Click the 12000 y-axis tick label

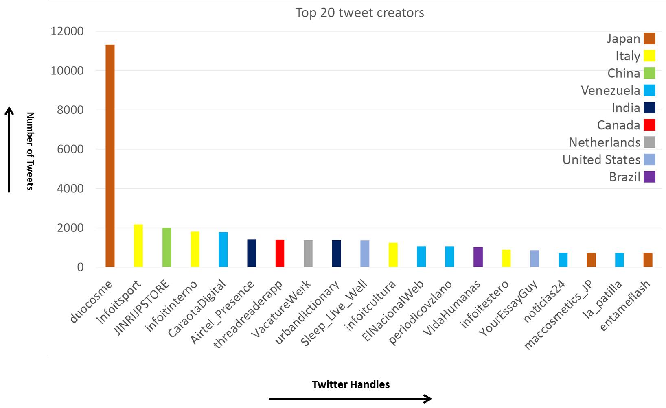(67, 31)
